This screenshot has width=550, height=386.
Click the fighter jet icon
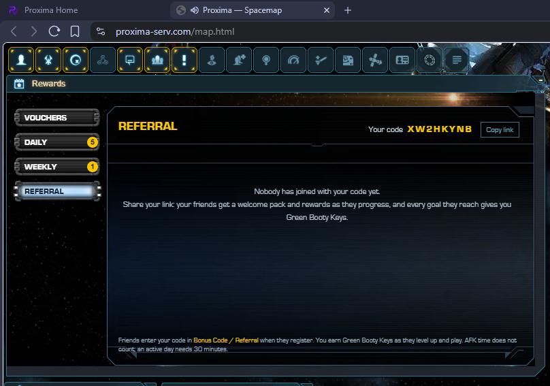pos(321,60)
